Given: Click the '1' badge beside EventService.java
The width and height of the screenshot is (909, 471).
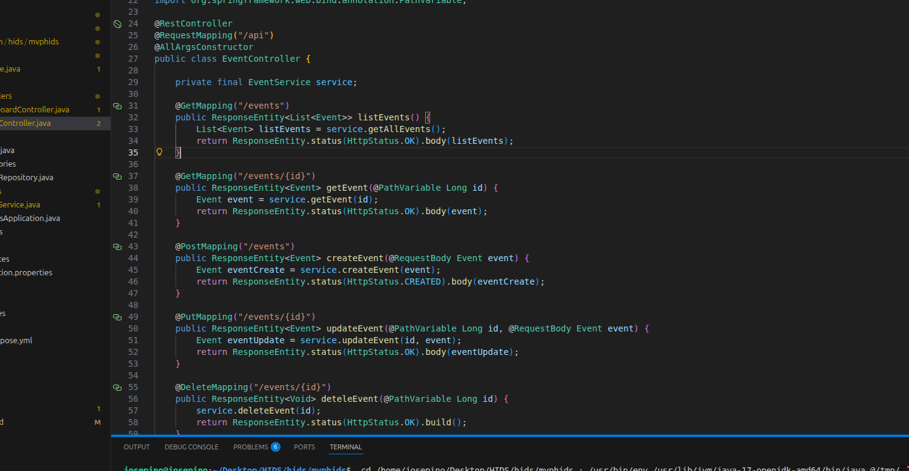Looking at the screenshot, I should pos(98,204).
